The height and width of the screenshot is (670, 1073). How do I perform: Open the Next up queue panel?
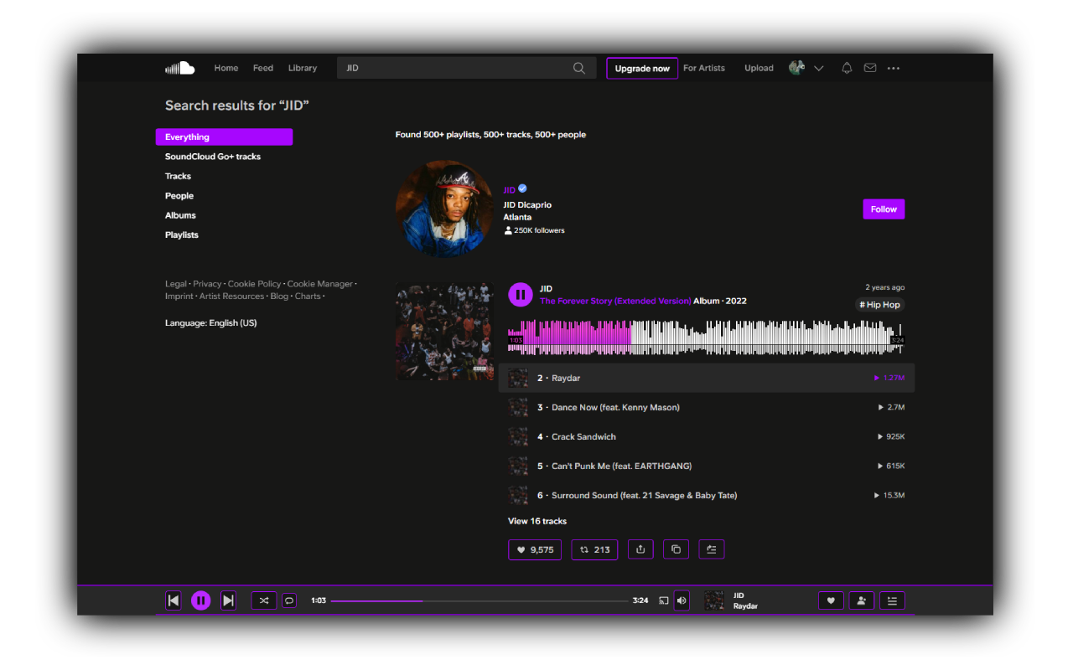892,600
